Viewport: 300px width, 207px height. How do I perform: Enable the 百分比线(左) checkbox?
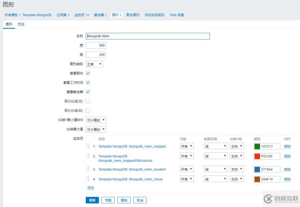tap(88, 101)
